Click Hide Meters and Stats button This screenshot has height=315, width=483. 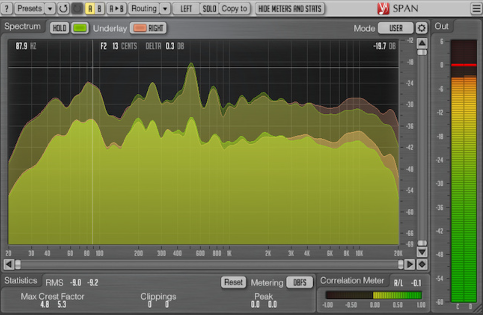coord(290,8)
